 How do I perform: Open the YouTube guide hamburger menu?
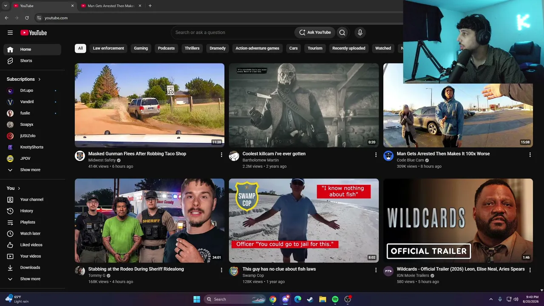[x=10, y=33]
